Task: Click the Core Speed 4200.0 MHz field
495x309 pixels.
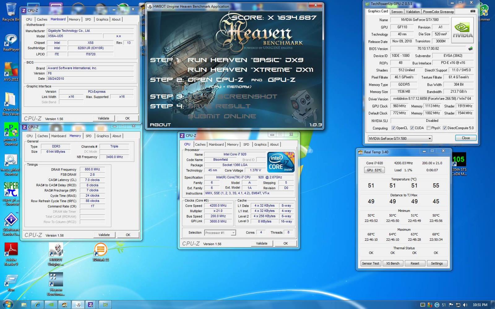Action: click(218, 206)
